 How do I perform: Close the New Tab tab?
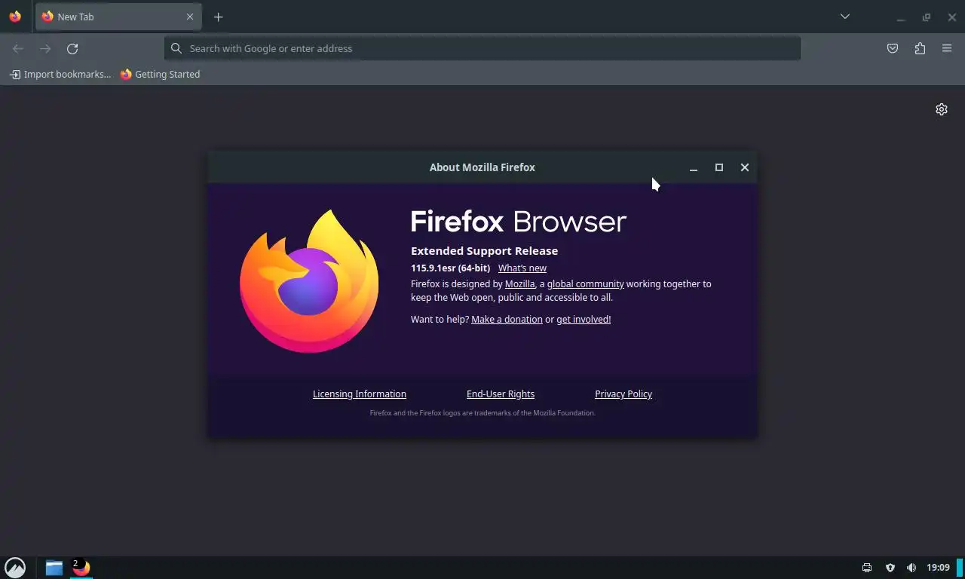click(x=190, y=17)
